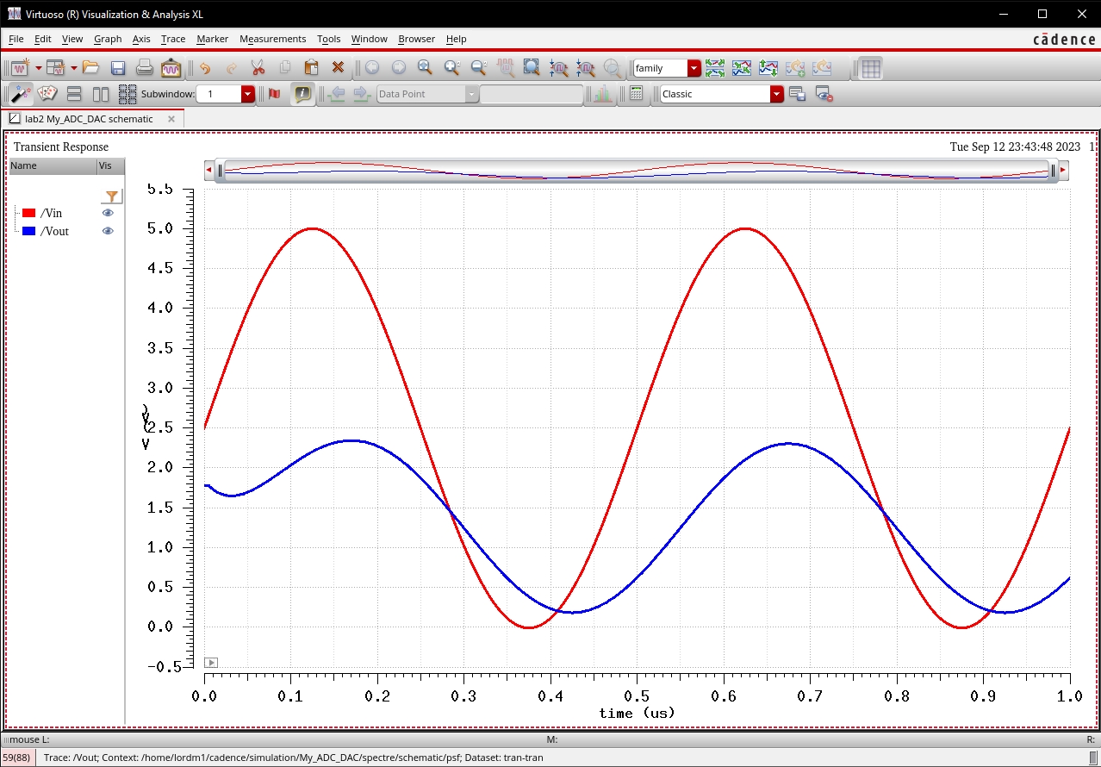The image size is (1101, 767).
Task: Toggle visibility of the /Vout trace
Action: pos(108,231)
